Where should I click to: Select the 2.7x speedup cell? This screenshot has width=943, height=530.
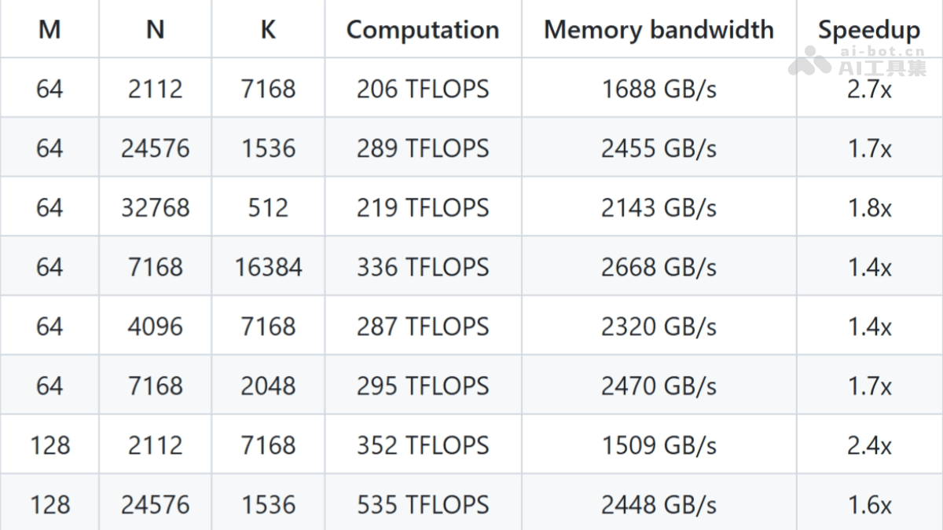point(869,90)
